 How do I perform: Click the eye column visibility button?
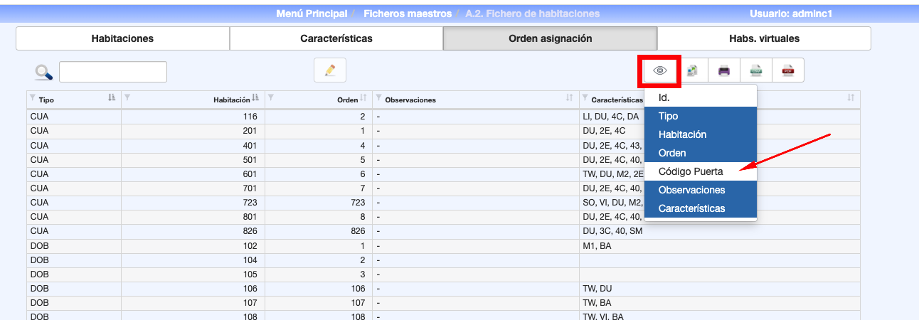tap(659, 70)
